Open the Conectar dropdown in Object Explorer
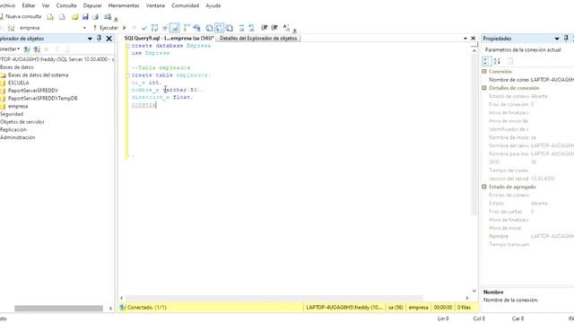 (10, 49)
